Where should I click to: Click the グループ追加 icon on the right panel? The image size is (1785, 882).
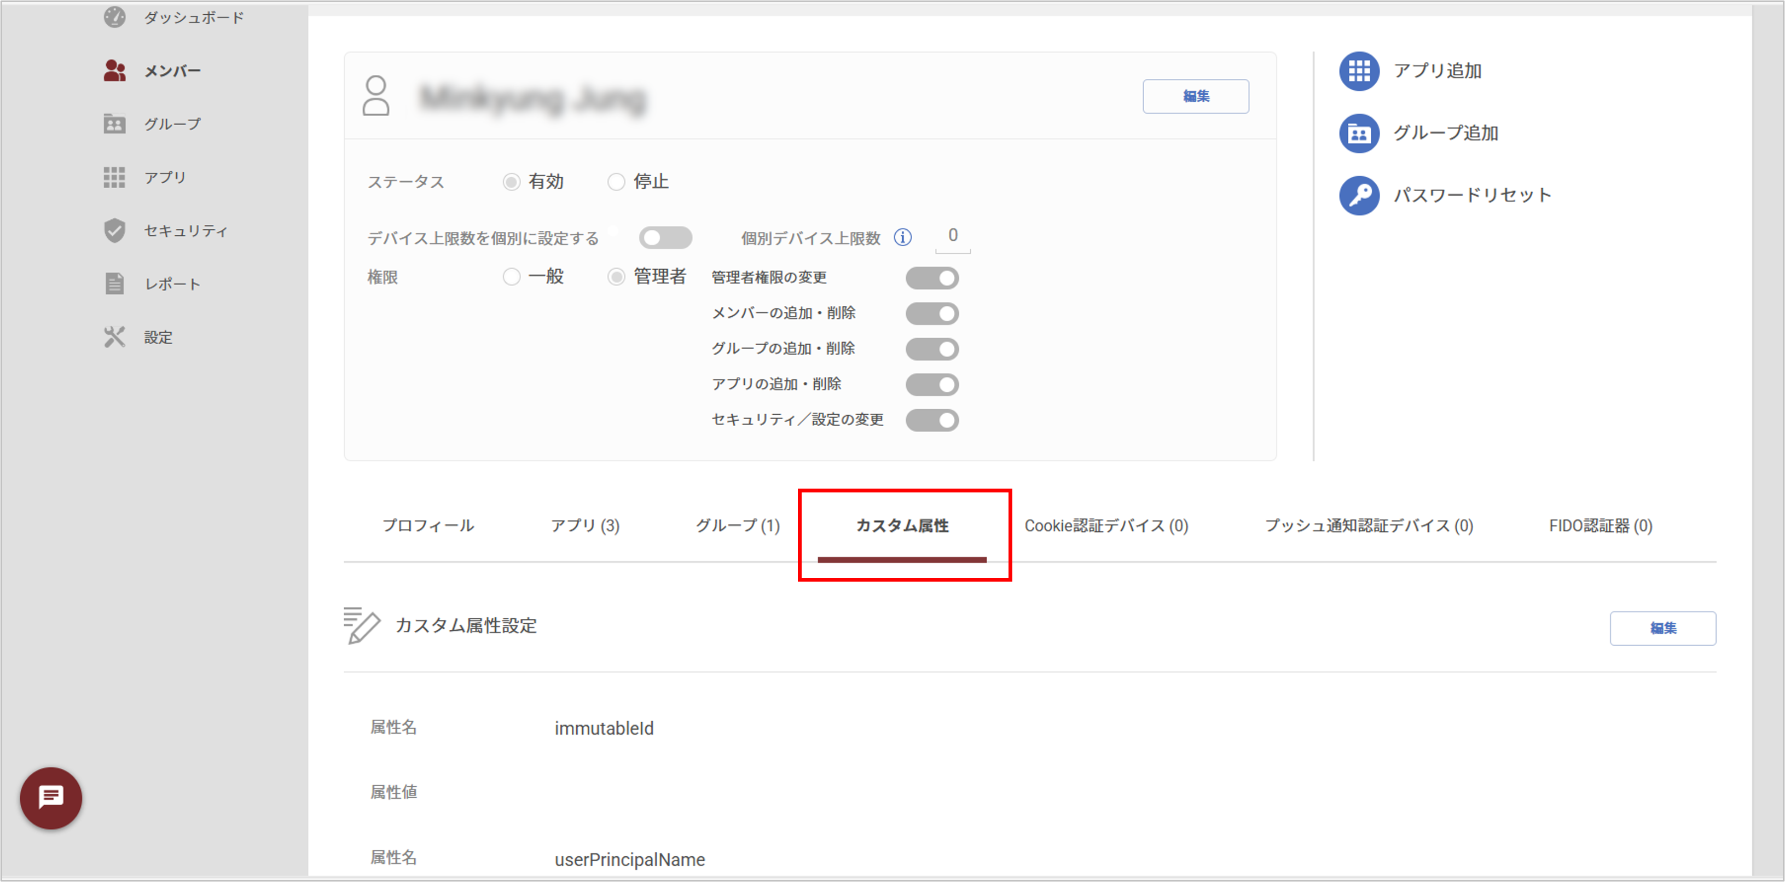[x=1359, y=133]
